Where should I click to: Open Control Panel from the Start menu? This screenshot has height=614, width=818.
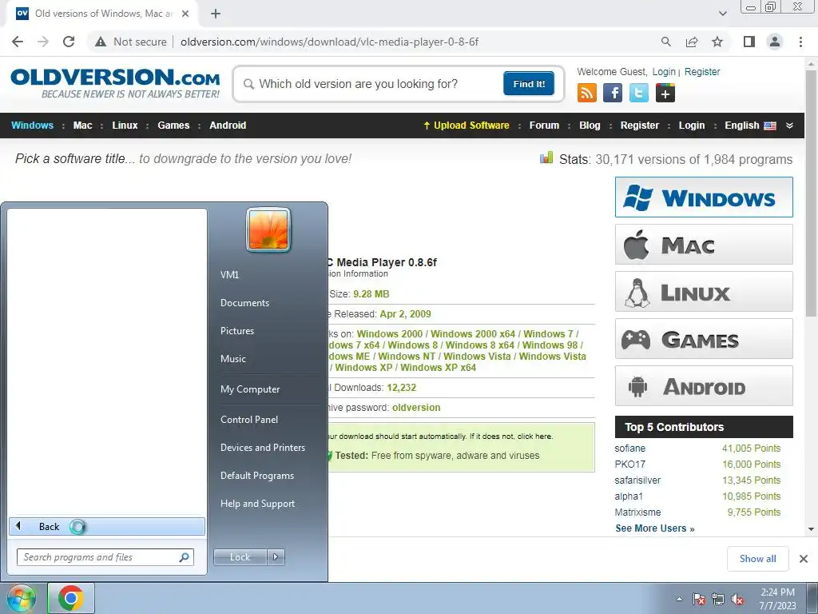249,420
